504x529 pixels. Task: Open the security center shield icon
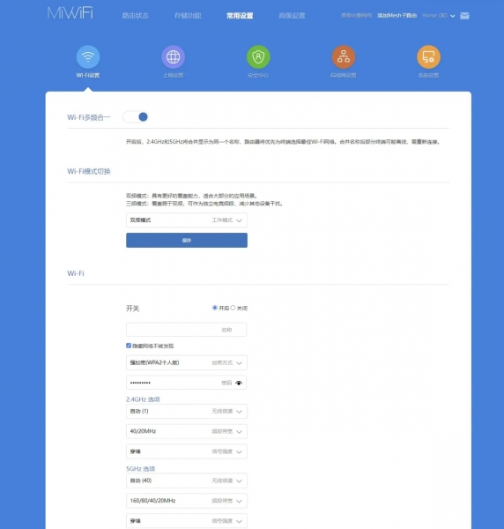click(x=258, y=56)
